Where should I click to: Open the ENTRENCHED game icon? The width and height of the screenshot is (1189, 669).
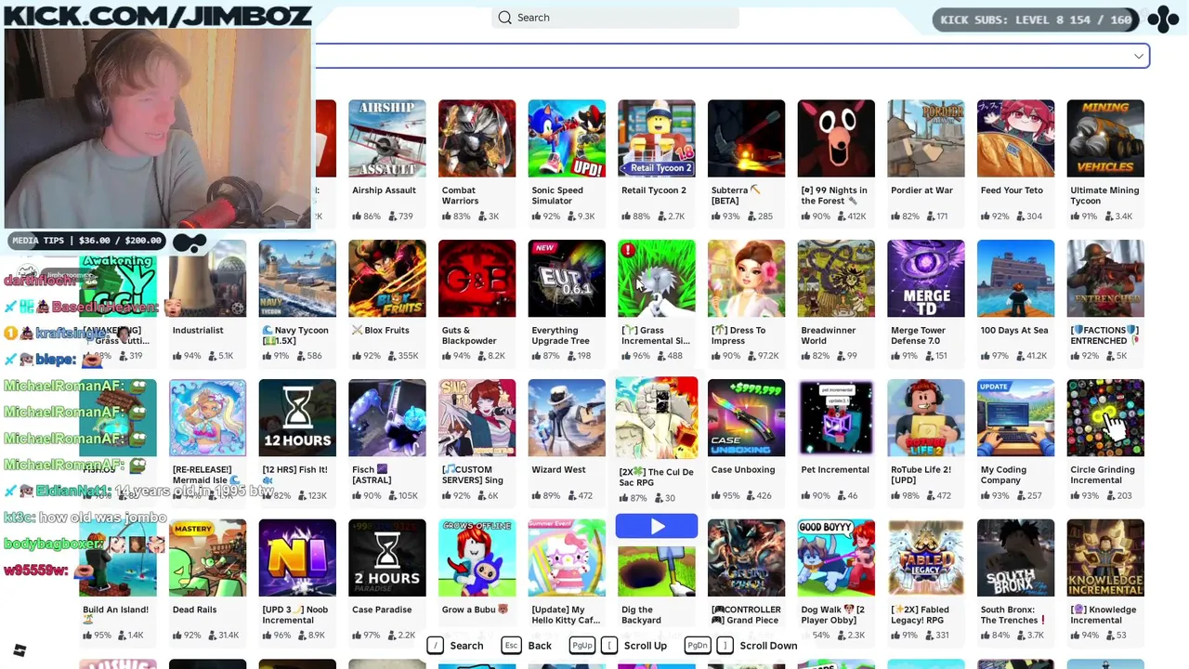1105,279
